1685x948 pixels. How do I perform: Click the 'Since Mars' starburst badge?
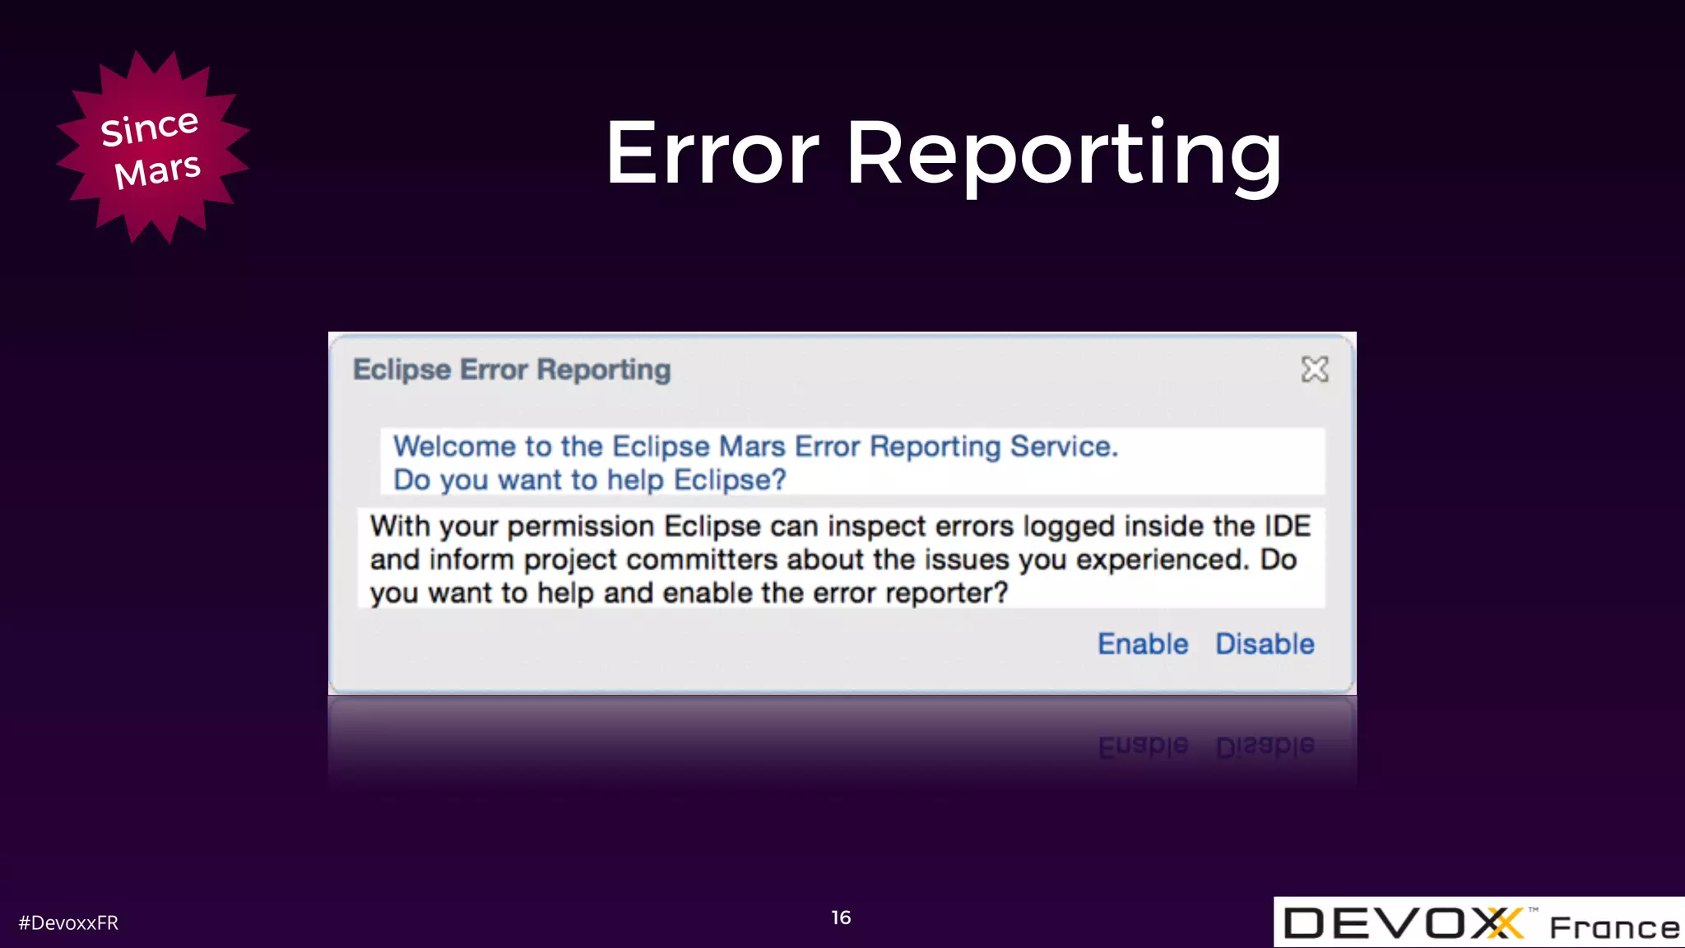152,147
